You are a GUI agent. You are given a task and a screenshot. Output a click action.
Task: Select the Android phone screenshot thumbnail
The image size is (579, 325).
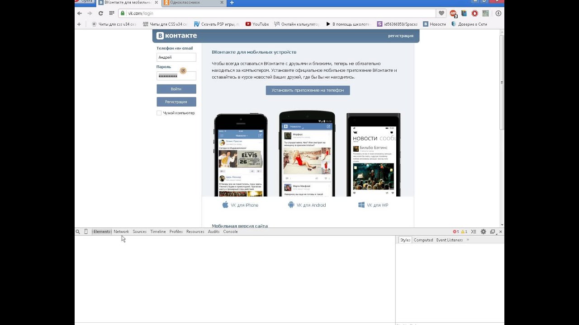pos(307,153)
